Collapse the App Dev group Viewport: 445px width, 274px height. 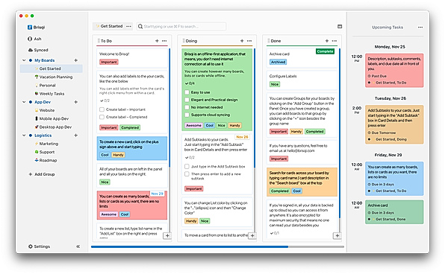[x=24, y=102]
